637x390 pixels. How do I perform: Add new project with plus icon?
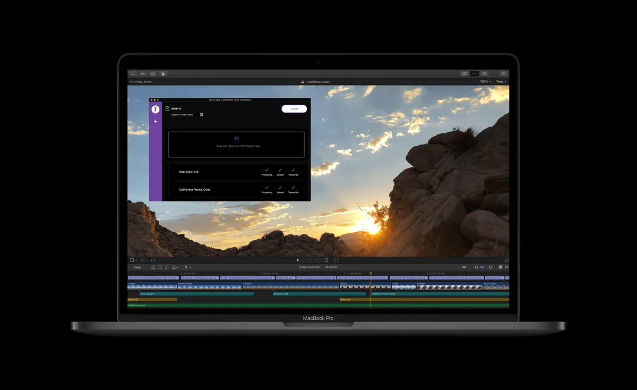pos(156,122)
